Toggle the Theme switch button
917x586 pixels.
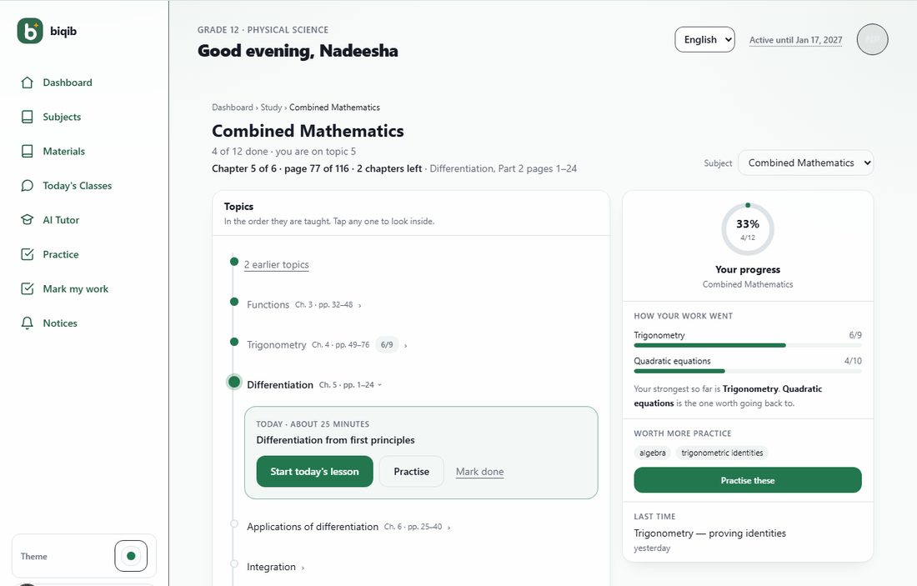coord(131,556)
